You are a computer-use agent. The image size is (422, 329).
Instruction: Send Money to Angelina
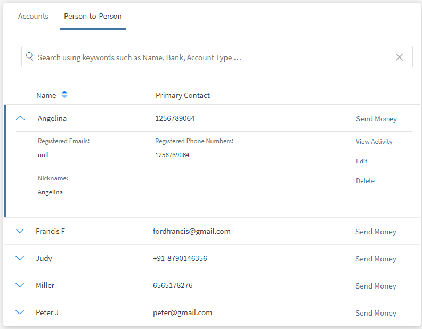376,119
